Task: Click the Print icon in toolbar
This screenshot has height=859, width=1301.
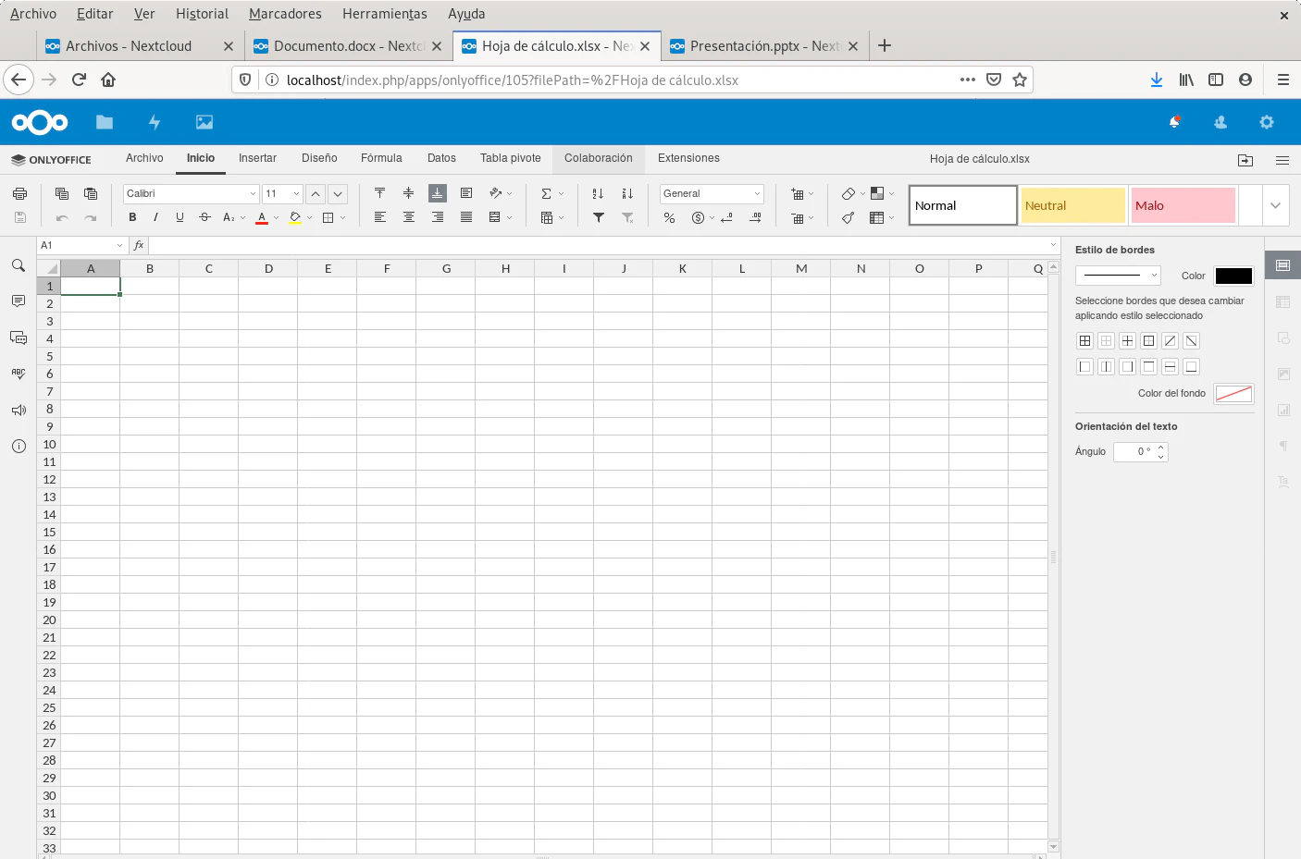Action: point(19,193)
